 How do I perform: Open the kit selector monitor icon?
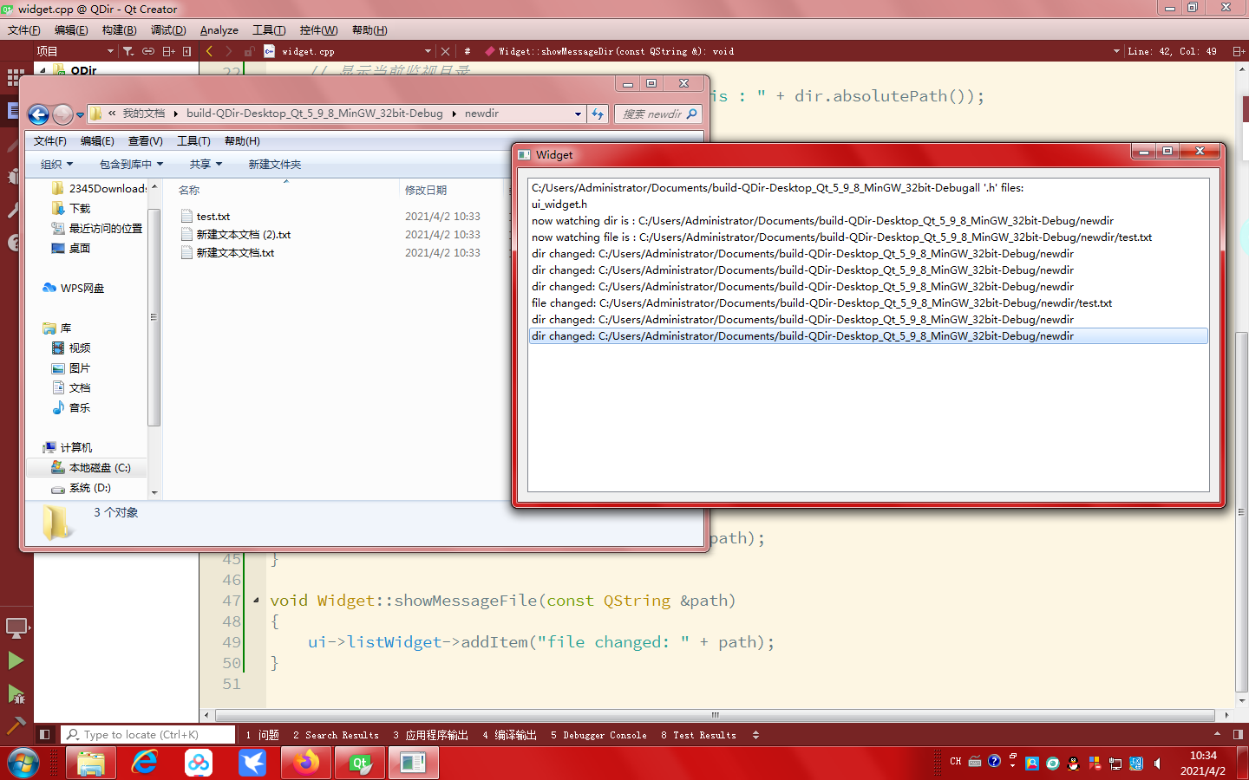(15, 627)
